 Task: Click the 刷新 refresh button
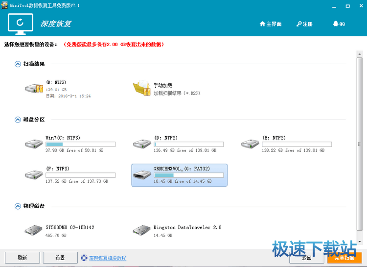[x=23, y=258]
